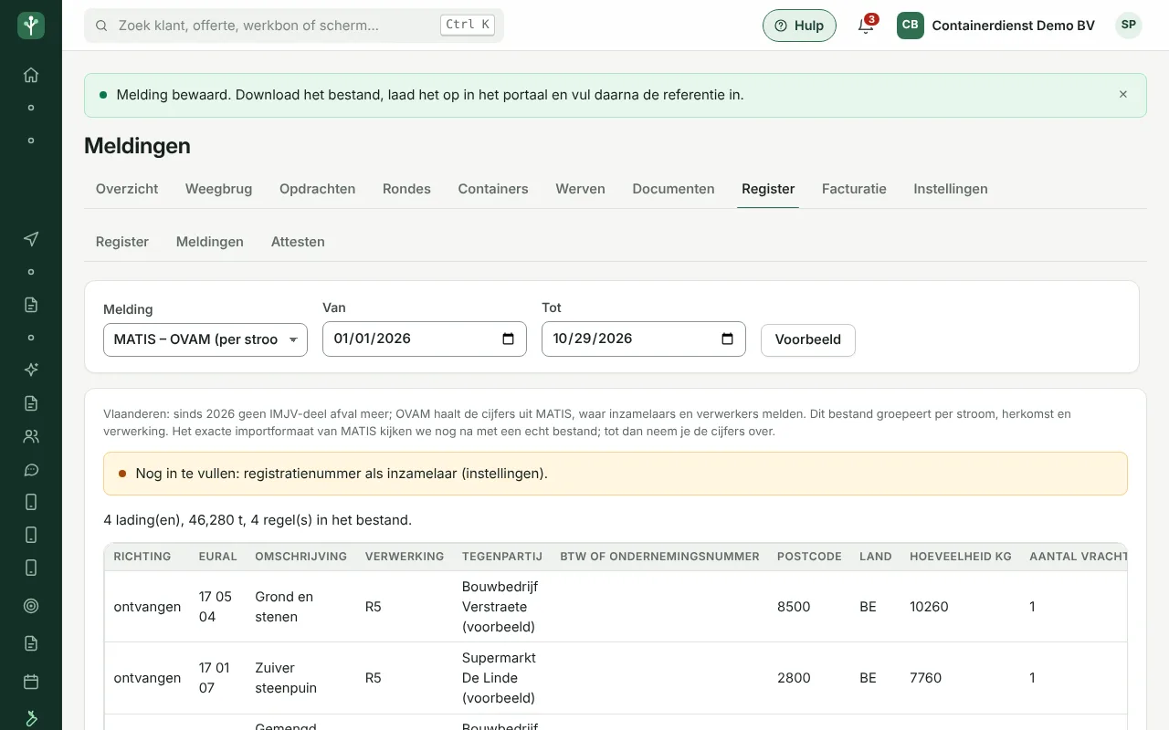Image resolution: width=1169 pixels, height=730 pixels.
Task: Open the Instellingen tab
Action: (x=951, y=189)
